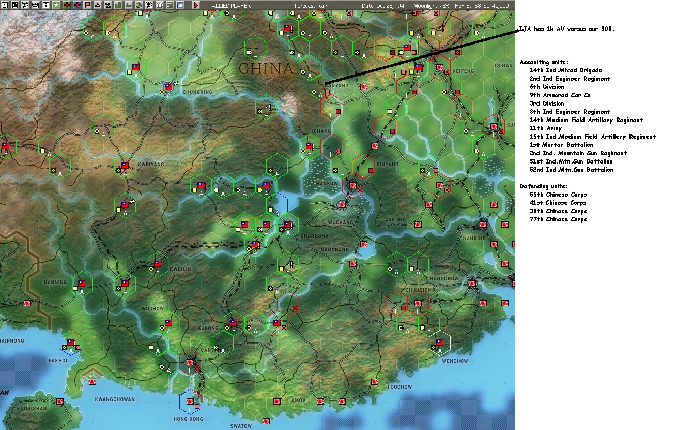Image resolution: width=692 pixels, height=430 pixels.
Task: Select the Chinese flag unit at Changsha
Action: point(287,225)
